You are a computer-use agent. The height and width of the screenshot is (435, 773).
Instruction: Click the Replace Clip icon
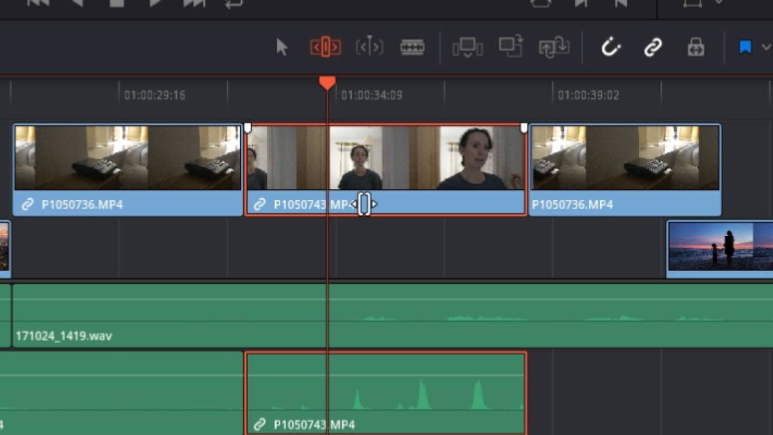[x=554, y=47]
